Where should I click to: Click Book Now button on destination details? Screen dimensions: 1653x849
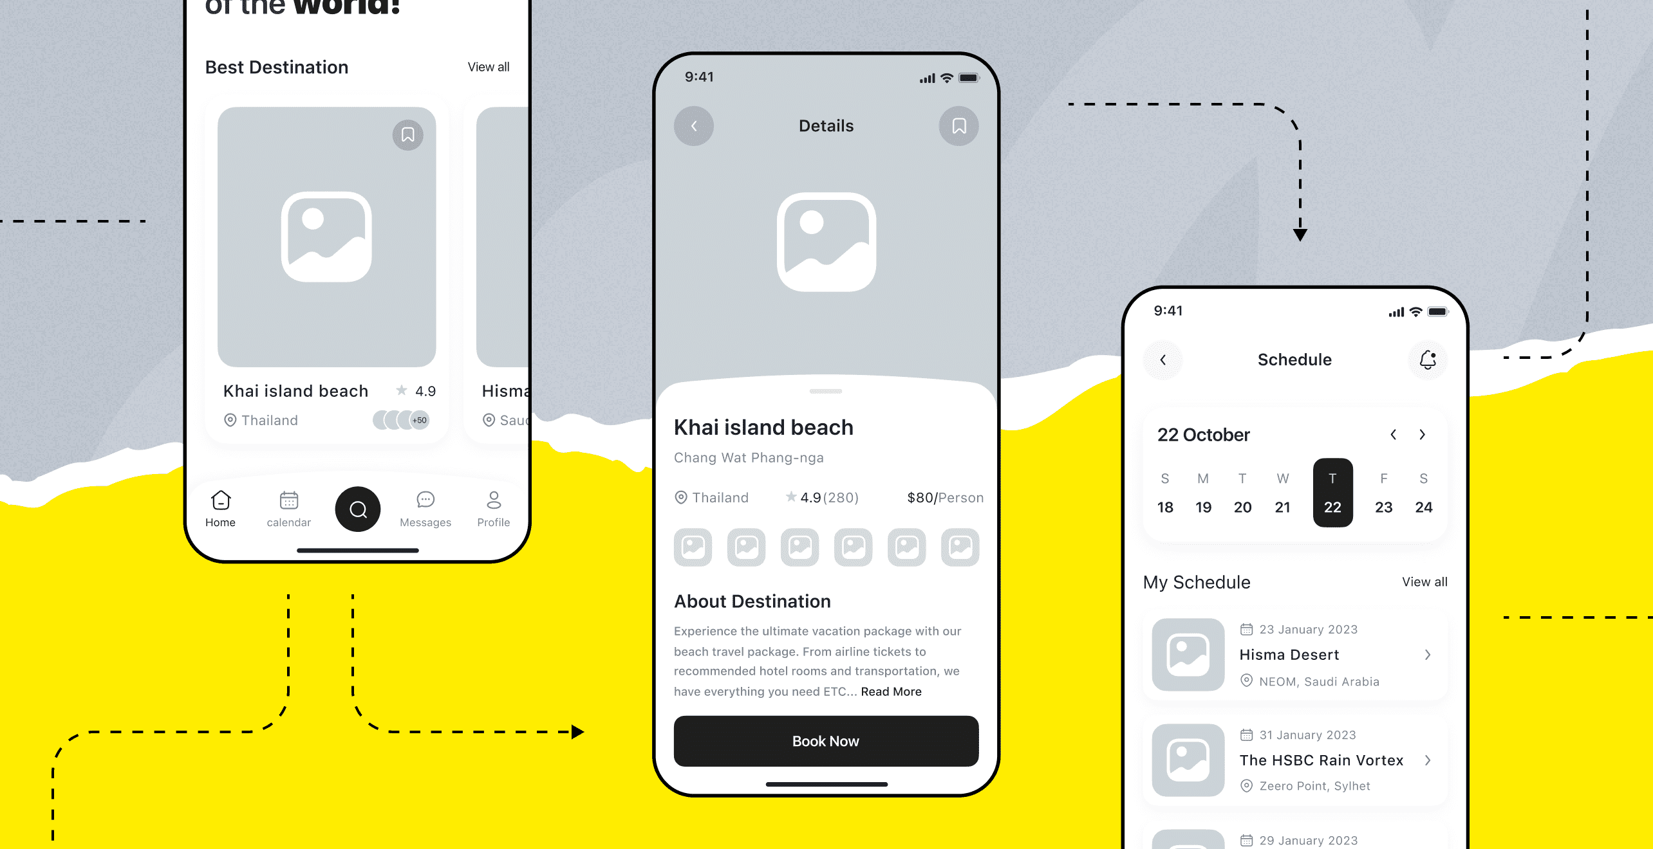point(826,741)
